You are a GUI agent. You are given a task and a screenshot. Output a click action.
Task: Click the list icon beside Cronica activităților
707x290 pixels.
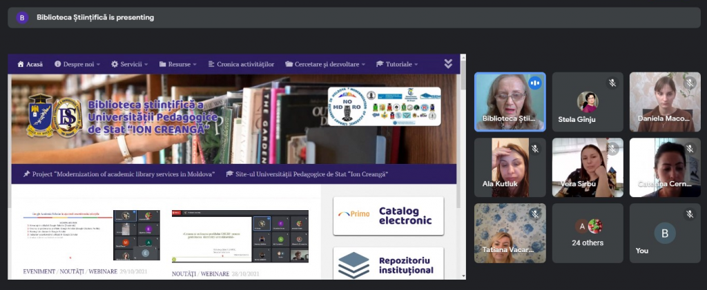(211, 64)
